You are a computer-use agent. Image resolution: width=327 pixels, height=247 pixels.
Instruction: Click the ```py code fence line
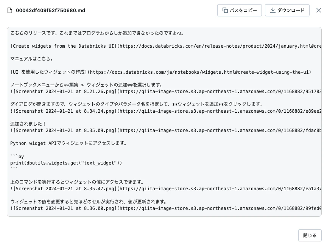click(17, 156)
